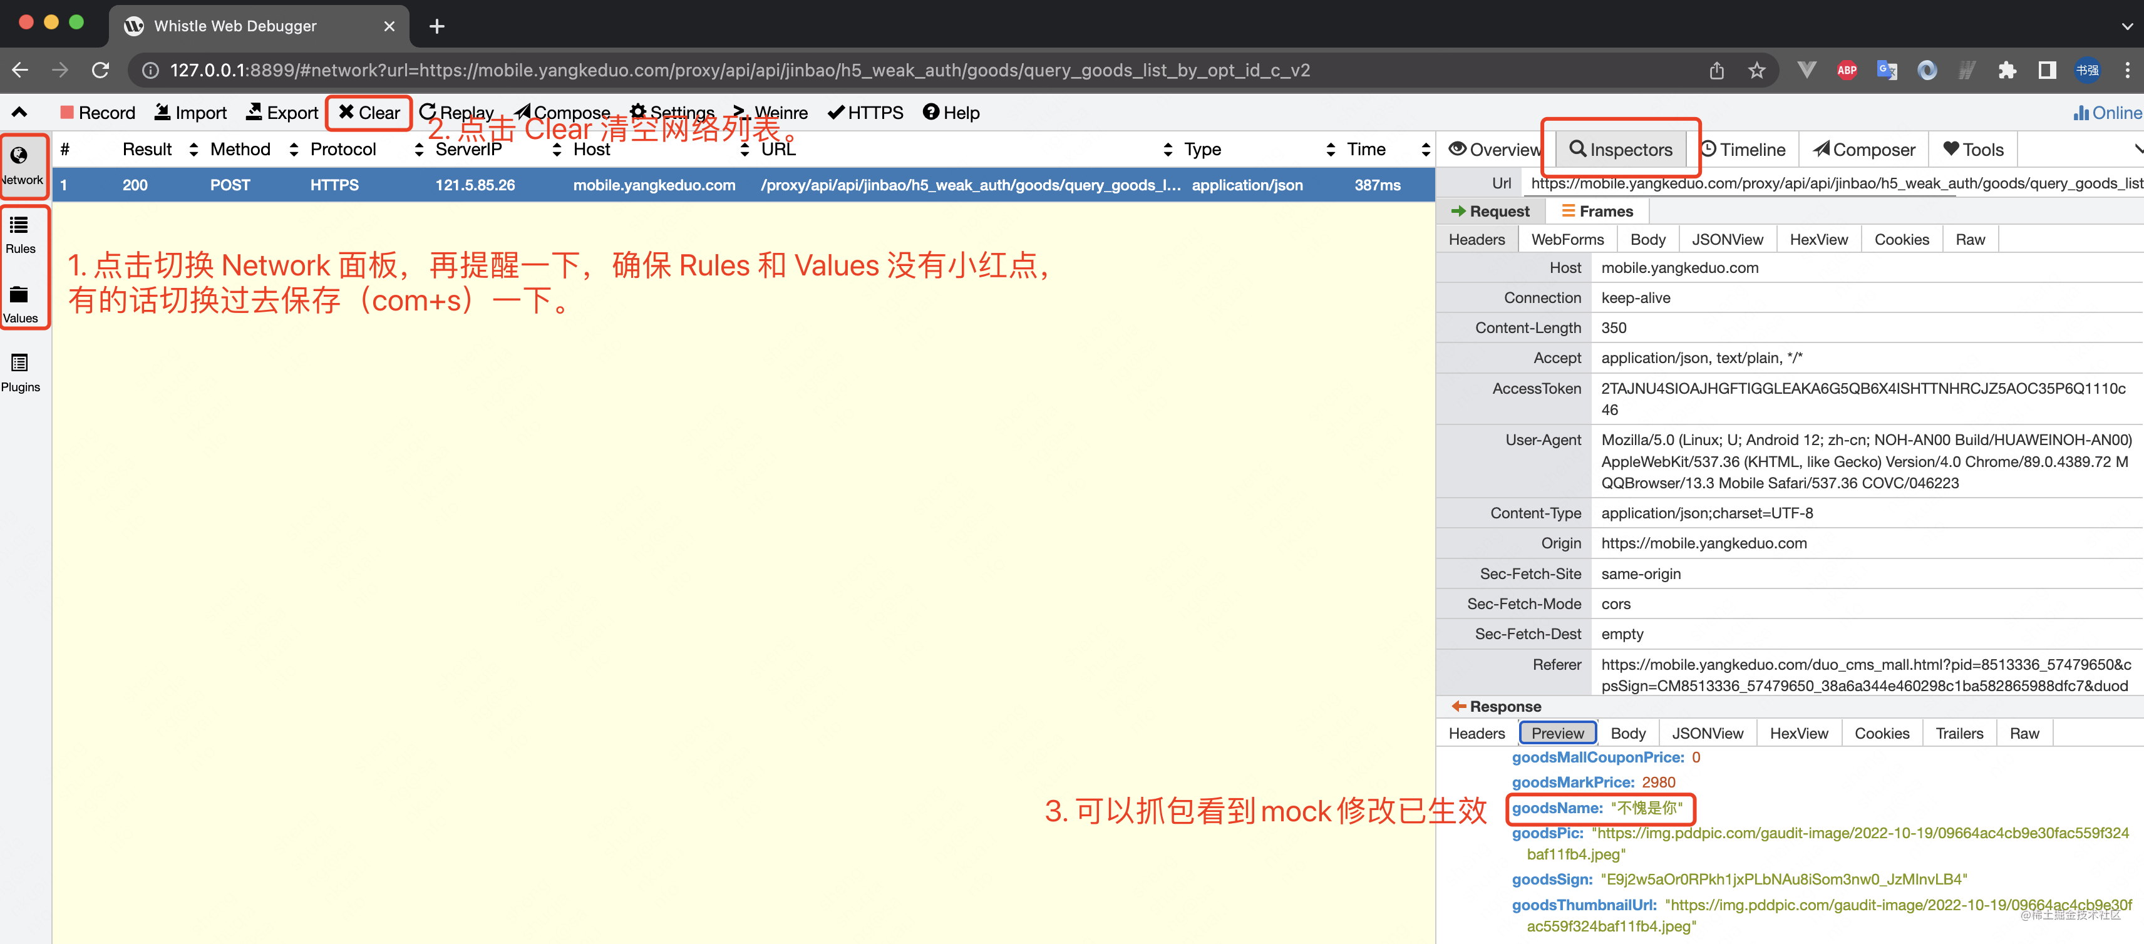
Task: Toggle the browser side panel
Action: click(x=2046, y=71)
